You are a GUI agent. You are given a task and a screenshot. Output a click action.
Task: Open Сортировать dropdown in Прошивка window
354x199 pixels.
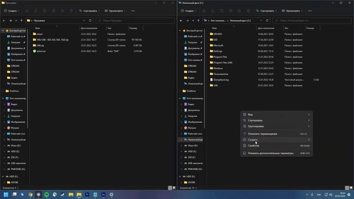coord(90,11)
